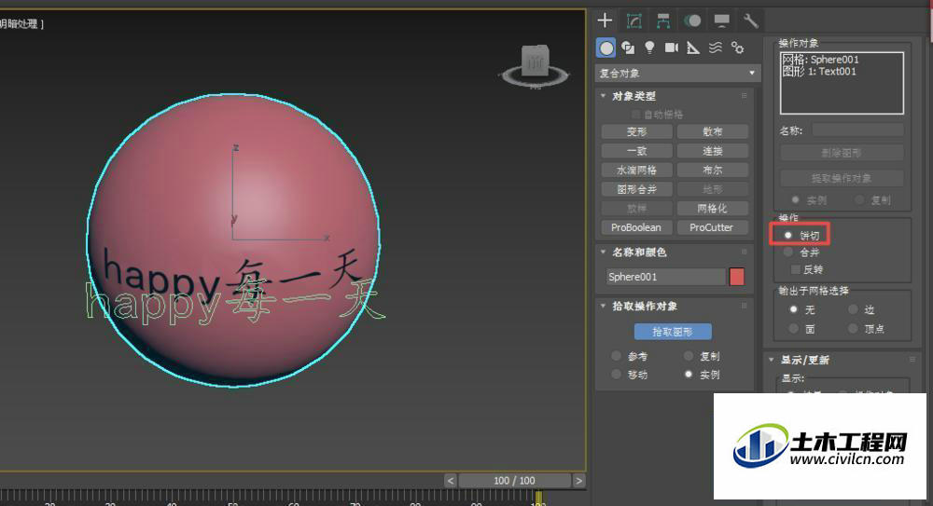The image size is (933, 506).
Task: Edit the Sphere001 object name field
Action: click(x=665, y=277)
